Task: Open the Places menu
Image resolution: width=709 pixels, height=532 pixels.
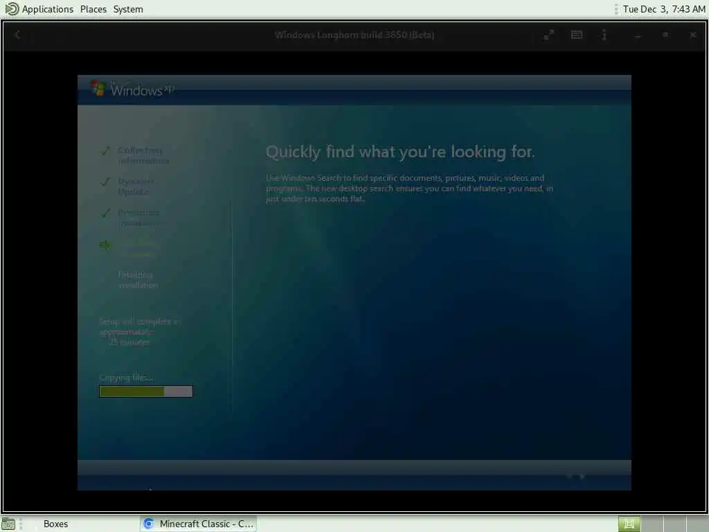Action: (93, 9)
